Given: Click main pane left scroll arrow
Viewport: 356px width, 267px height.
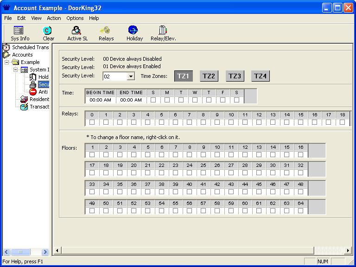Looking at the screenshot, I should pyautogui.click(x=57, y=251).
